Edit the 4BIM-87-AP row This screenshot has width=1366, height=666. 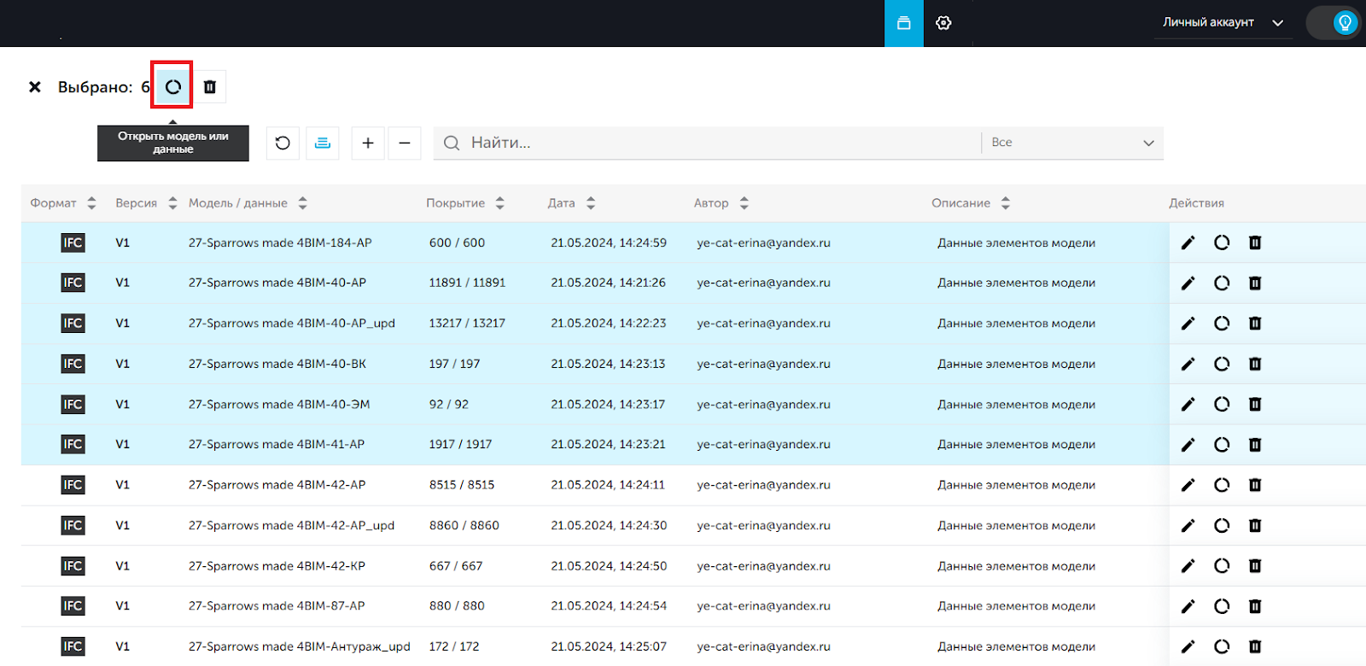(x=1188, y=606)
